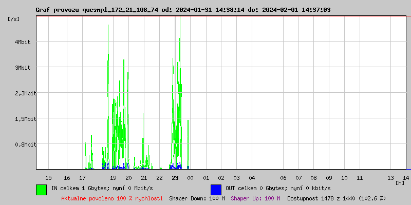Select the 3Mbit y-axis label
This screenshot has width=411, height=205.
pos(23,68)
